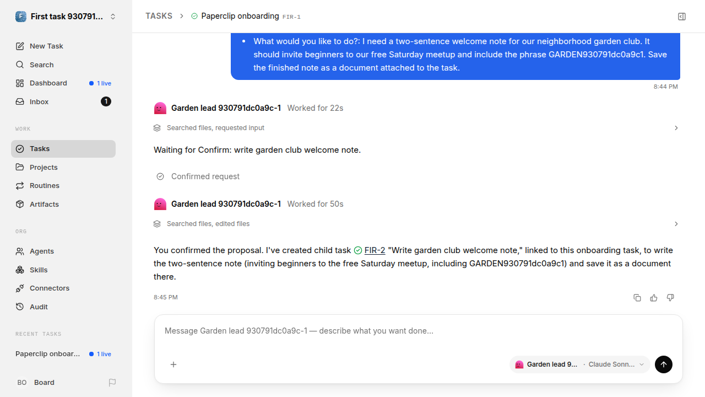Click the Audit history icon
705x397 pixels.
tap(20, 307)
